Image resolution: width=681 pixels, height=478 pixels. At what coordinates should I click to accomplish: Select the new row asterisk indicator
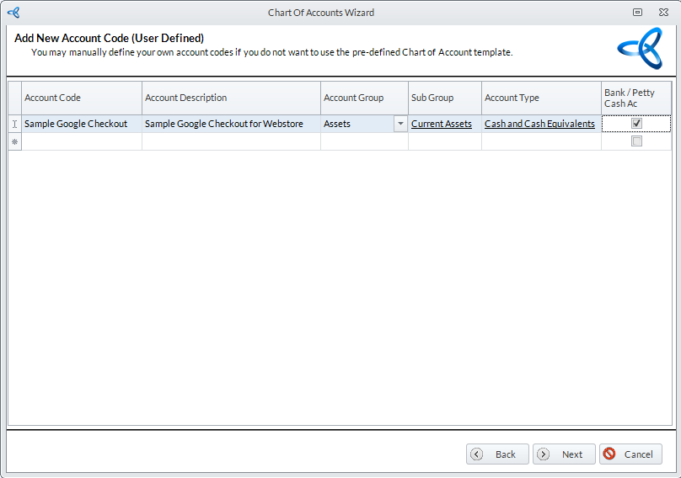point(15,142)
